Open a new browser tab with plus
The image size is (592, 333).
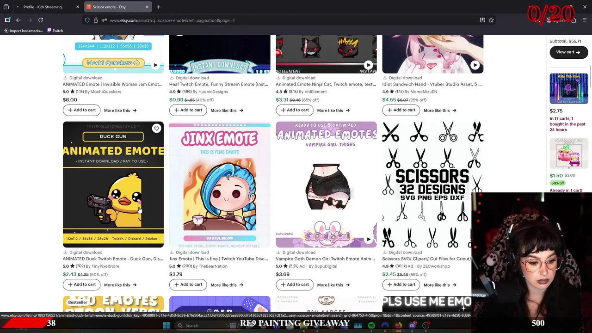(159, 7)
